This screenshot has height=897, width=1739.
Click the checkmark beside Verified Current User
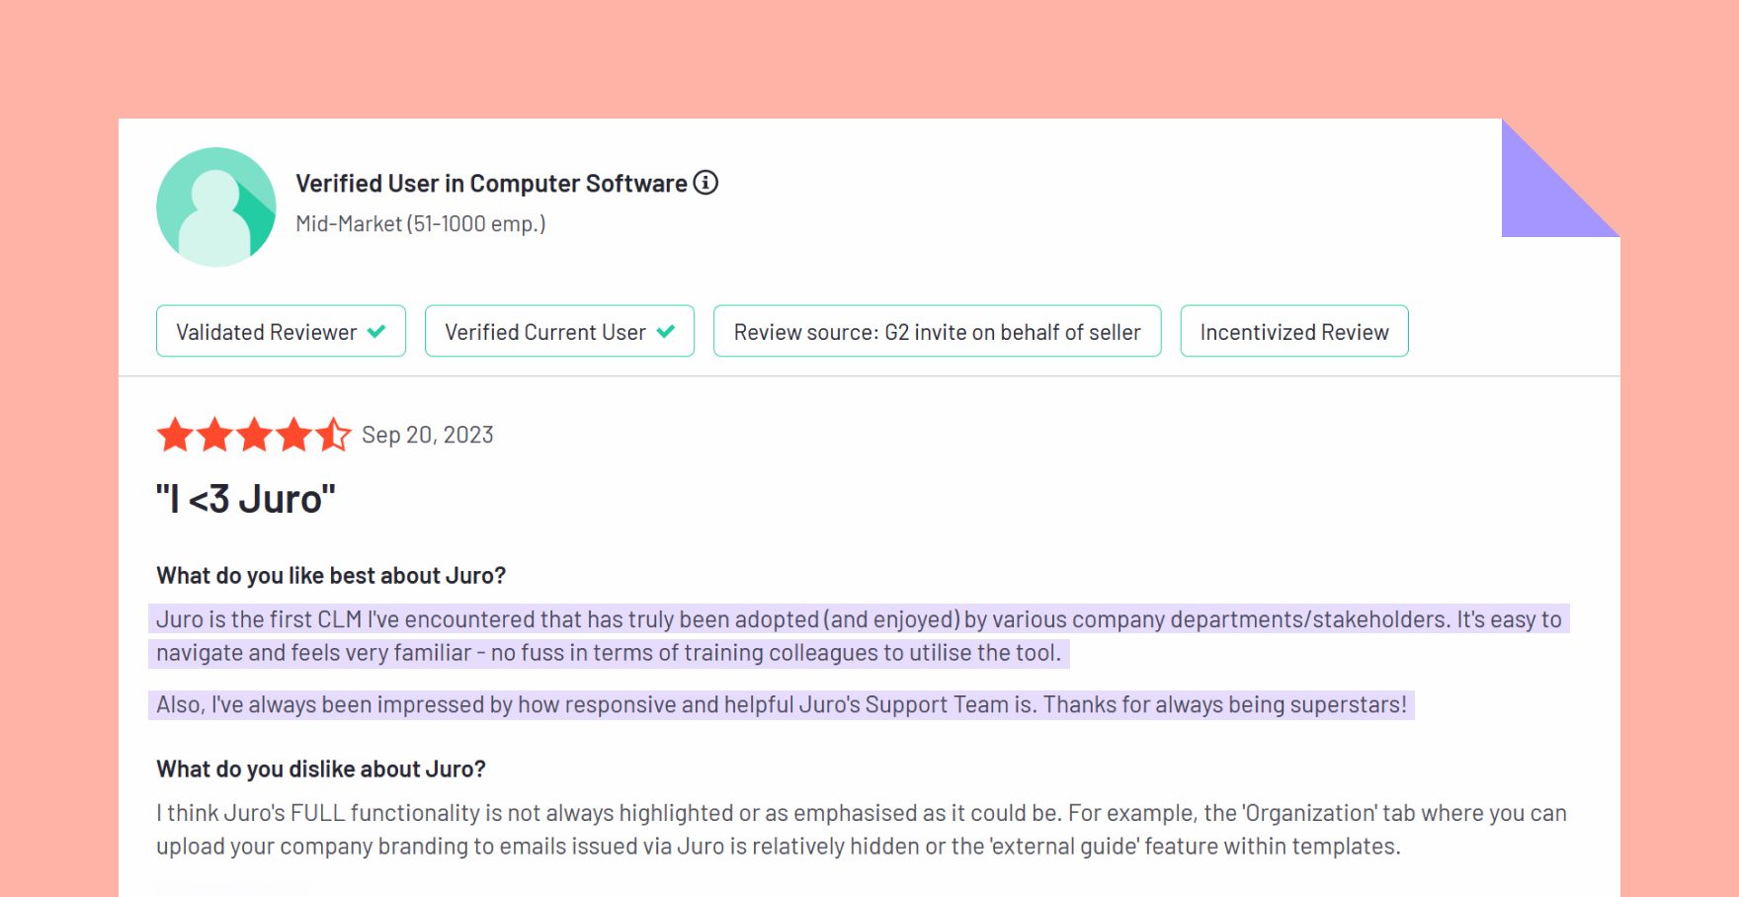pyautogui.click(x=667, y=331)
